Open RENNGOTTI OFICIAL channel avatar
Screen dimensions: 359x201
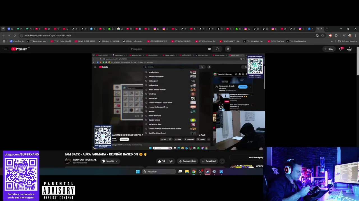68,161
